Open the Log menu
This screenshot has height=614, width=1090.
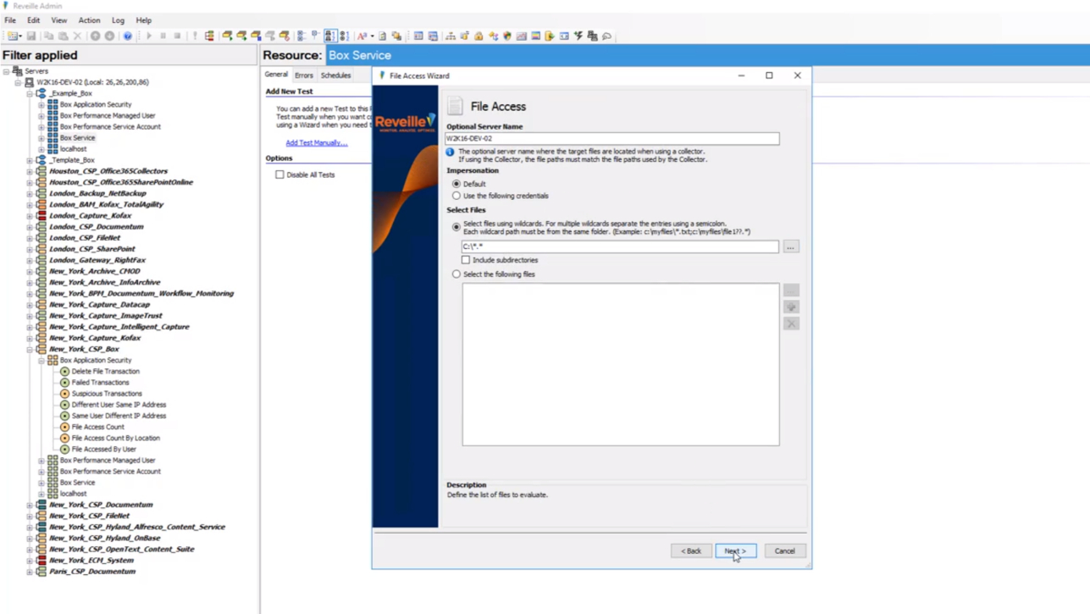(x=118, y=20)
